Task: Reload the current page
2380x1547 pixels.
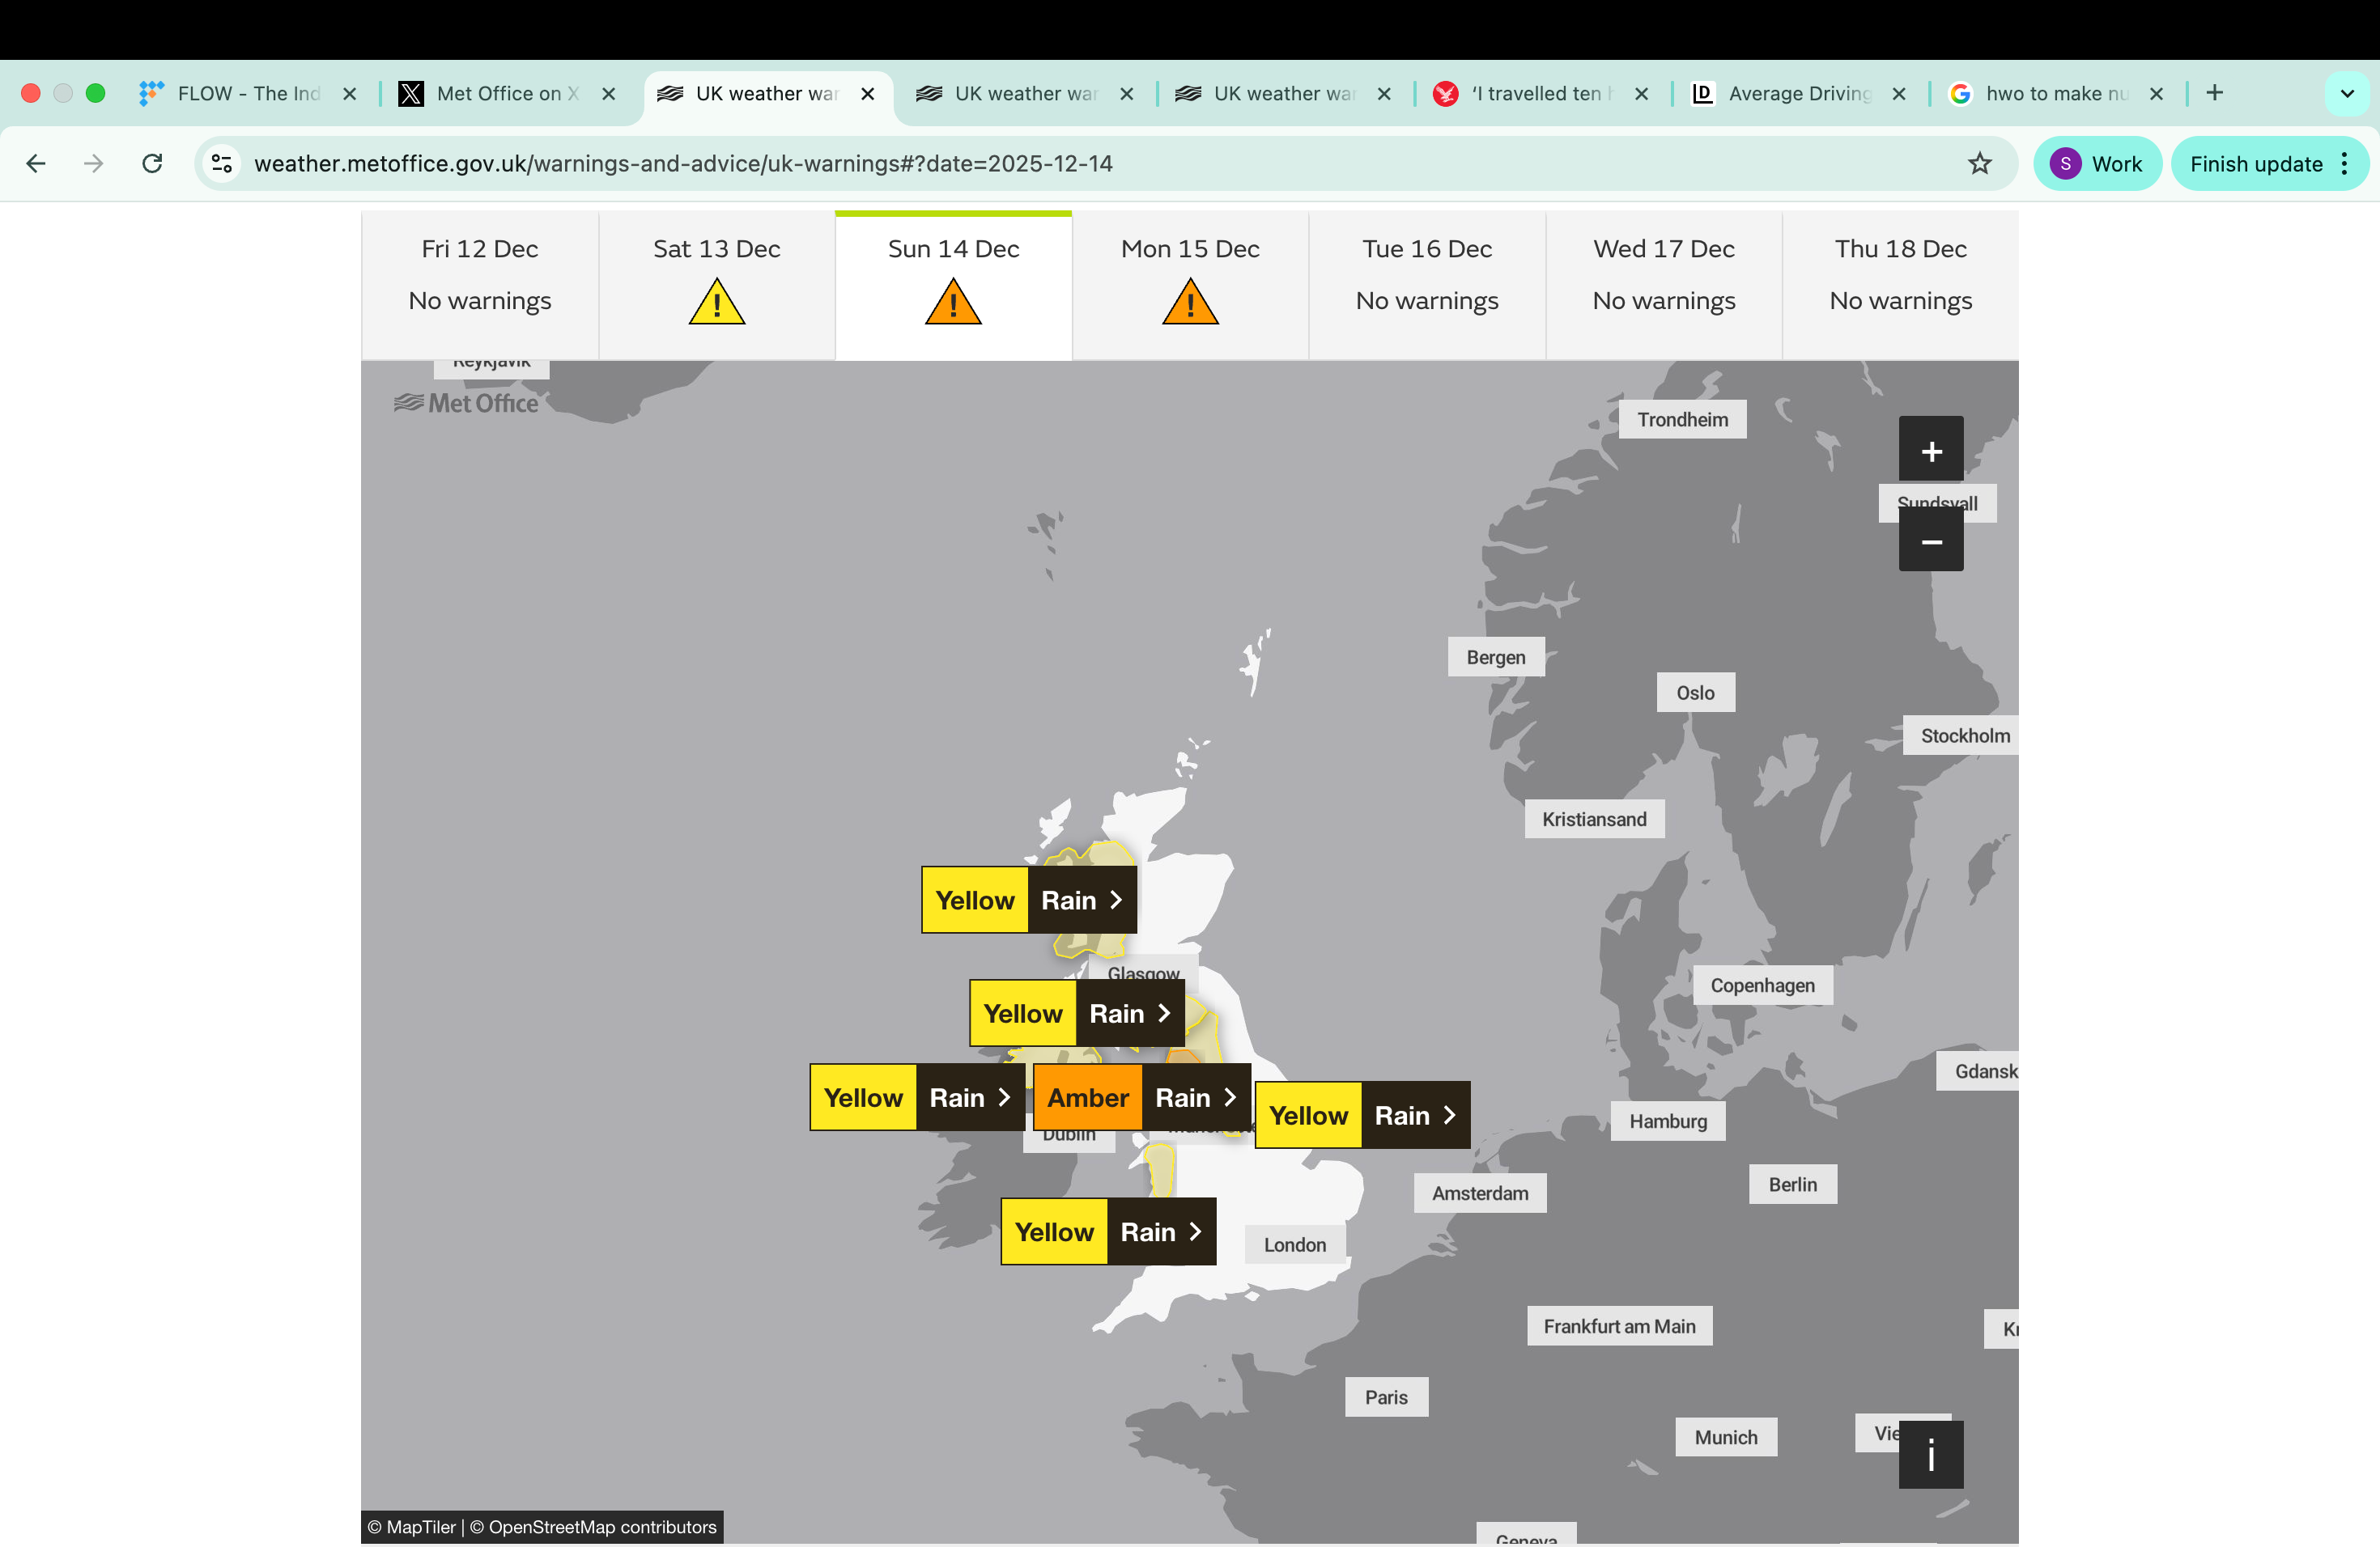Action: 152,163
